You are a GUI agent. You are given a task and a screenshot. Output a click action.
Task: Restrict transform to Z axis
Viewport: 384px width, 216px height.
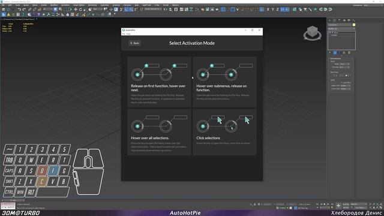point(277,10)
